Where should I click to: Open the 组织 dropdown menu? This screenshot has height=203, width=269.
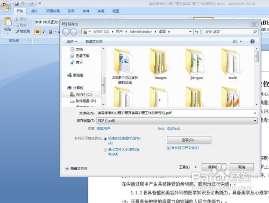click(x=72, y=41)
